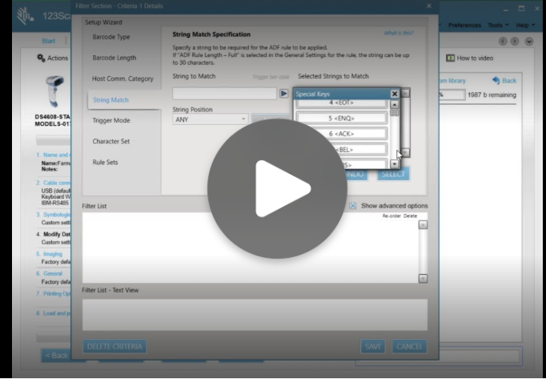Click the CANCEL button
This screenshot has width=546, height=379.
point(409,346)
